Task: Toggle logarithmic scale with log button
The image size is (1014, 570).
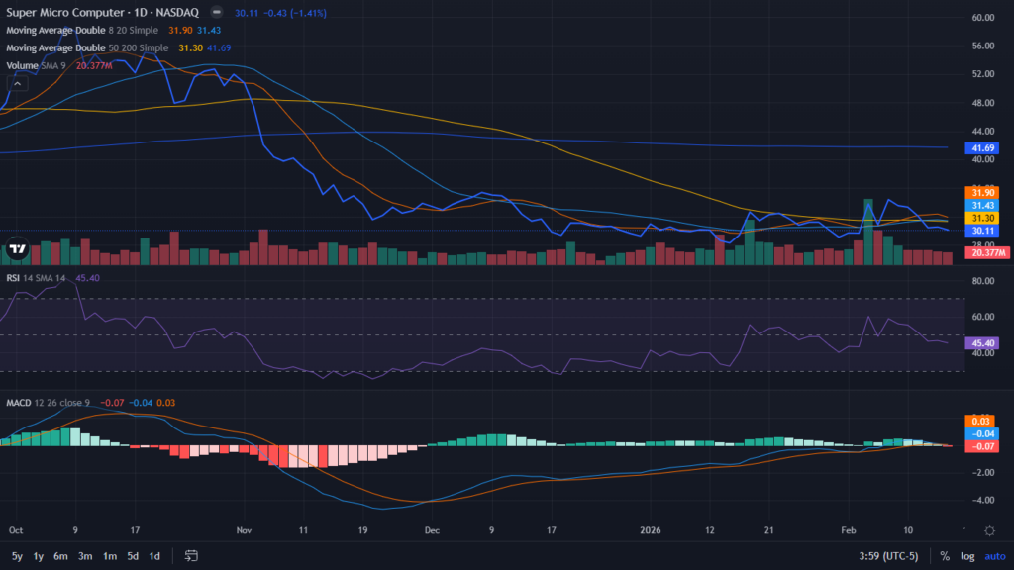Action: point(966,556)
